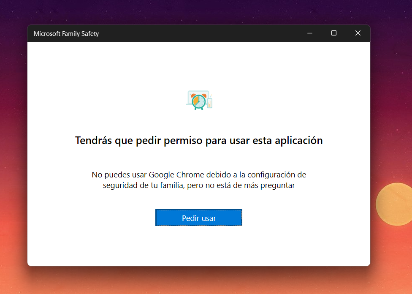Close the Microsoft Family Safety dialog
Image resolution: width=412 pixels, height=294 pixels.
358,33
